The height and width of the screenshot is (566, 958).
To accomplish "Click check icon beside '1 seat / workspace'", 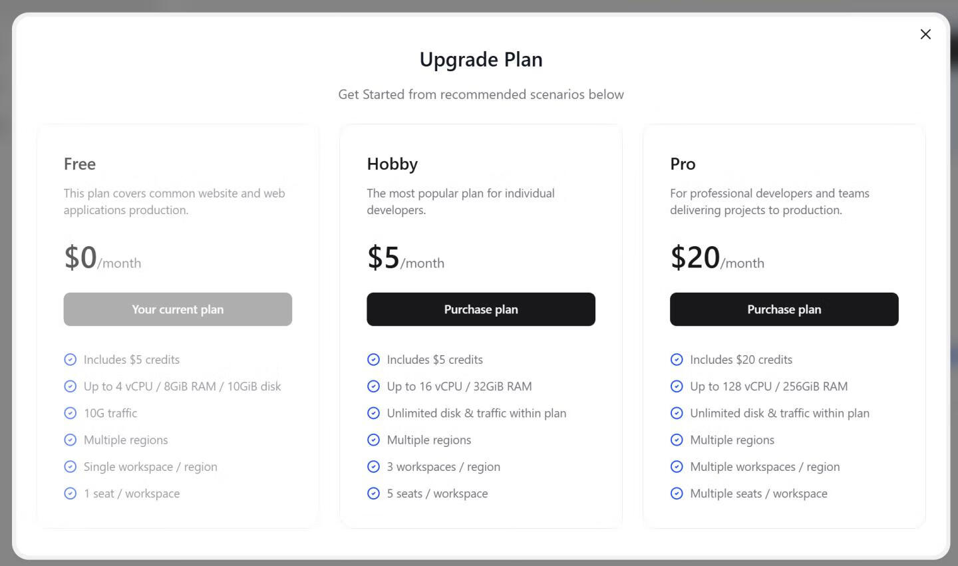I will click(x=70, y=494).
